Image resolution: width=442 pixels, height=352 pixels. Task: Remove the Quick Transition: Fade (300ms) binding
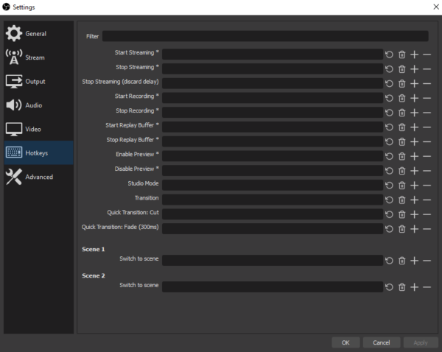[427, 229]
